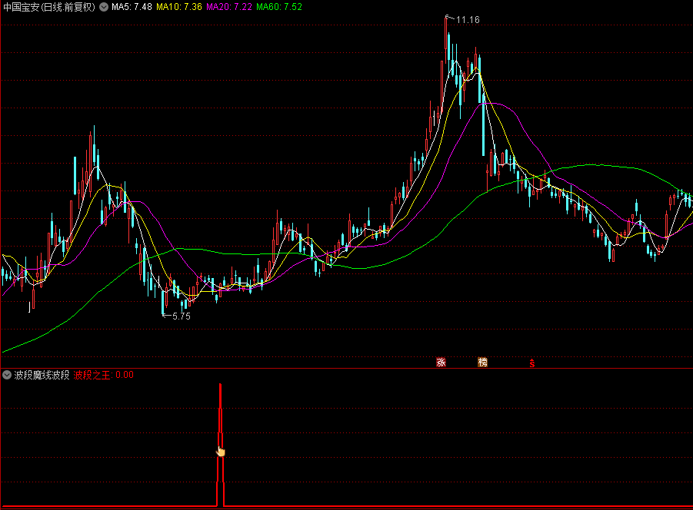Click the red spike in the indicator panel

pyautogui.click(x=220, y=445)
